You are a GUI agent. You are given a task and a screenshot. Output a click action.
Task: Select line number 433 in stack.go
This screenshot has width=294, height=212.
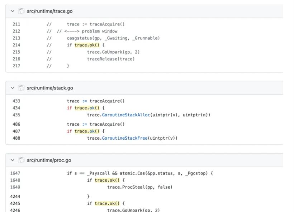coord(16,101)
